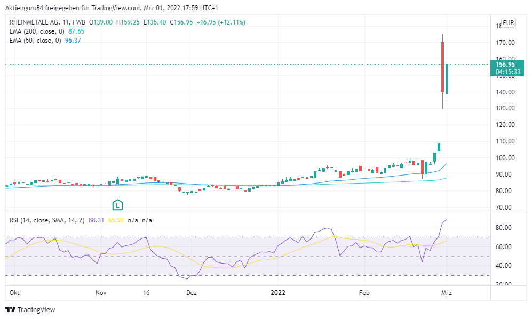Click the 140.00 price axis label
This screenshot has width=532, height=319.
point(505,92)
